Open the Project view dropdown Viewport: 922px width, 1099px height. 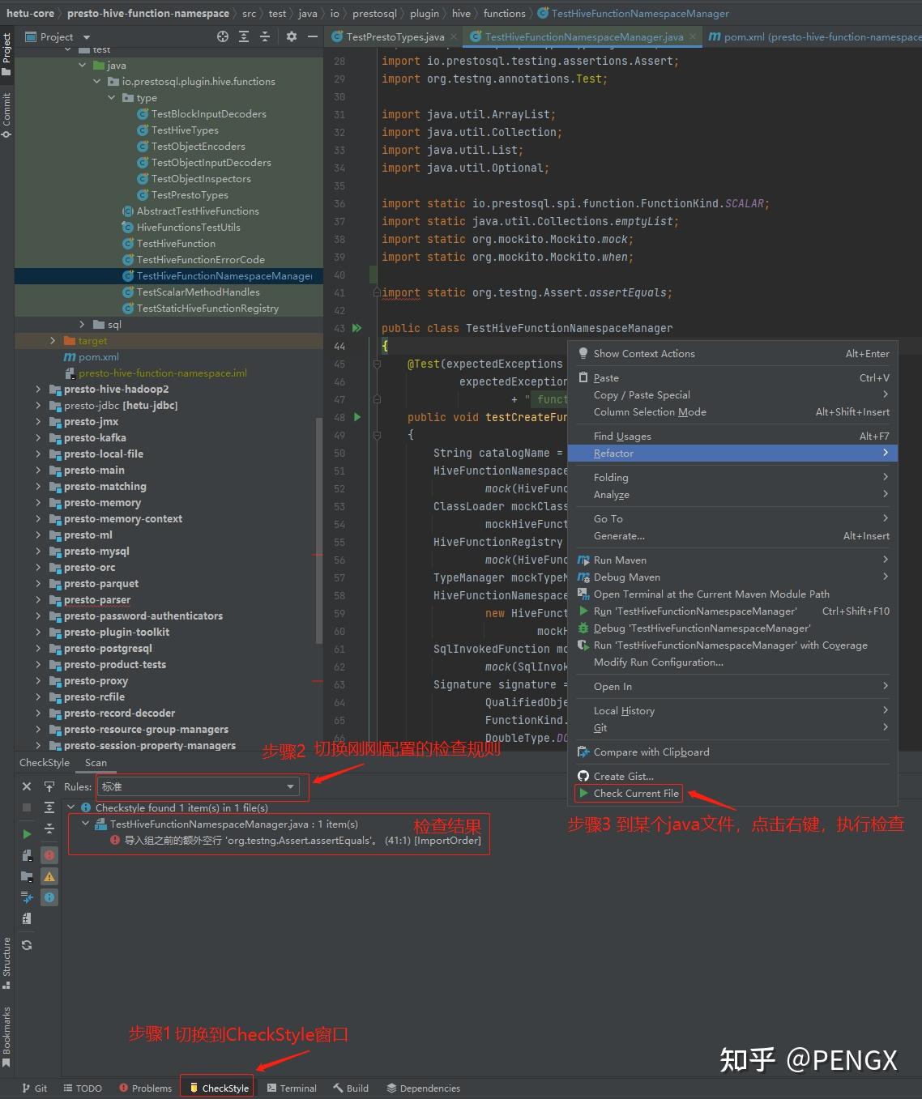(x=58, y=36)
